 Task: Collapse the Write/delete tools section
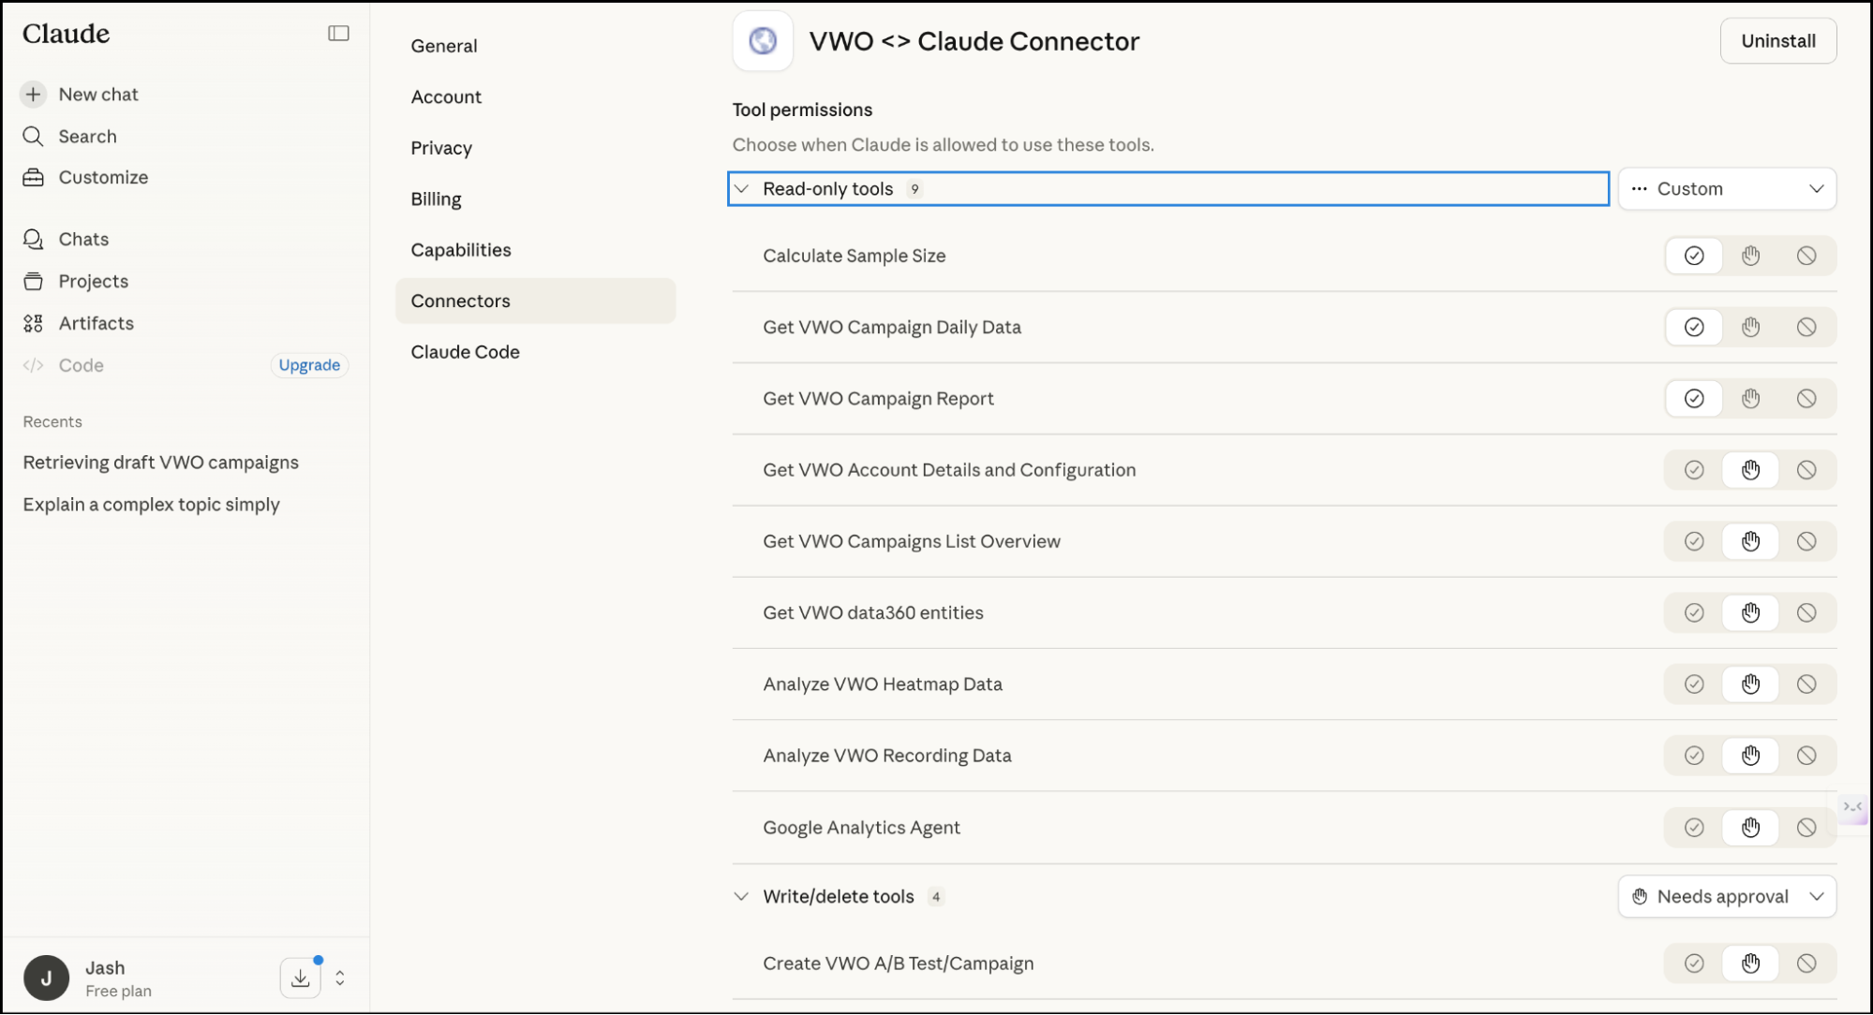pos(741,896)
